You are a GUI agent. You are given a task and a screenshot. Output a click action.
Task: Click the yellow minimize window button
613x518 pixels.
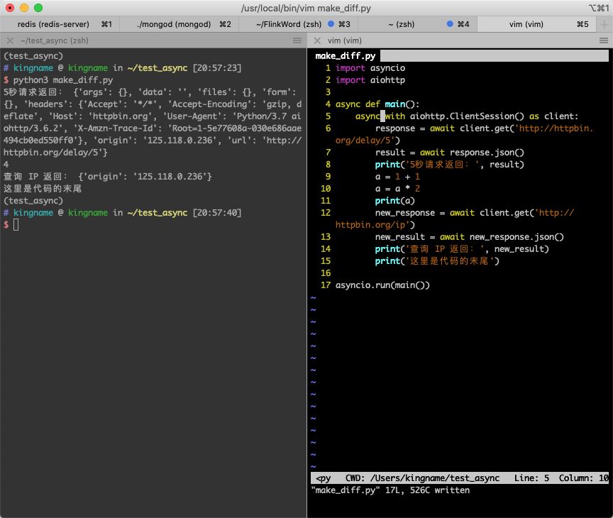pos(24,8)
